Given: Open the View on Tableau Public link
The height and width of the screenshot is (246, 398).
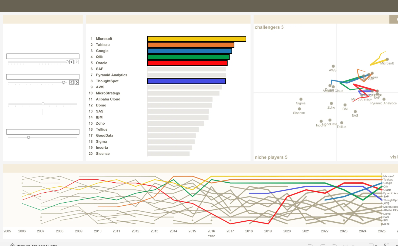Looking at the screenshot, I should (x=37, y=245).
